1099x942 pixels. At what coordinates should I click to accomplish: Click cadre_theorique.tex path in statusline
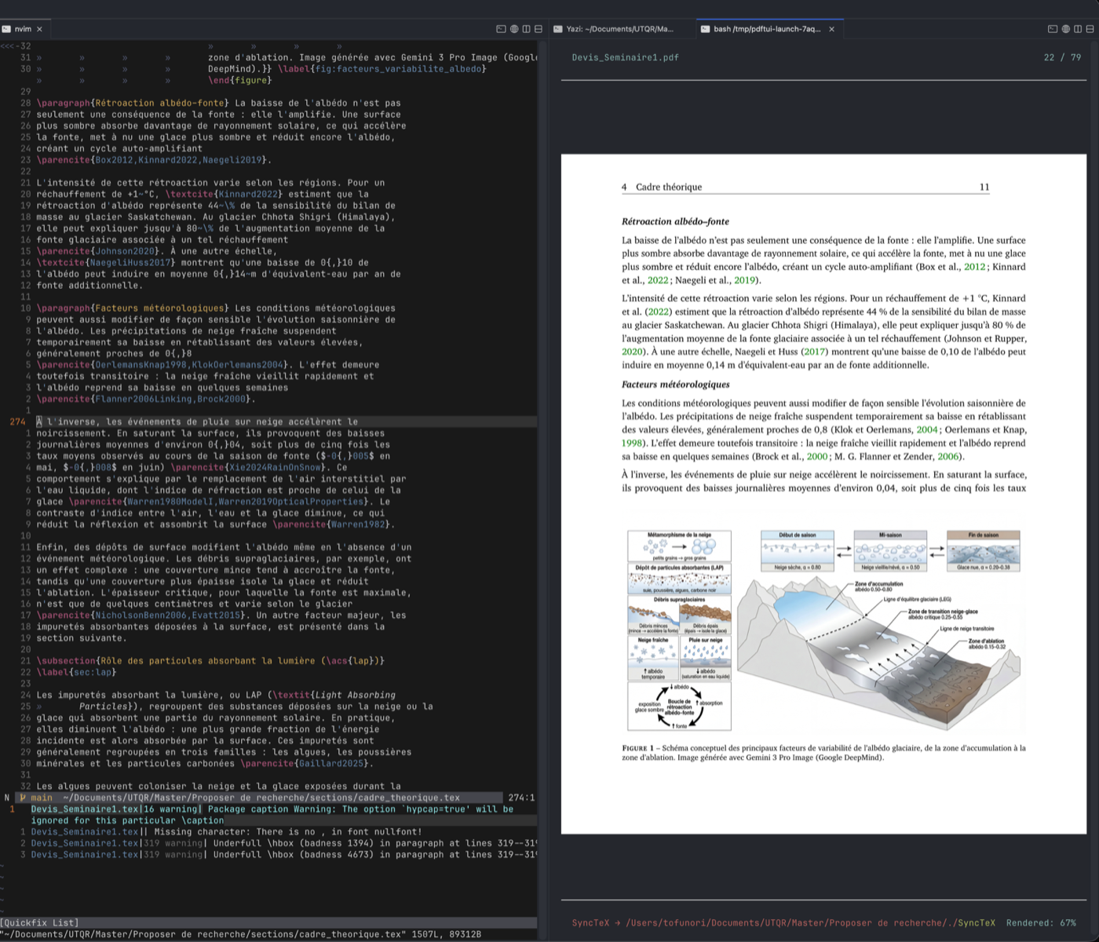[261, 798]
